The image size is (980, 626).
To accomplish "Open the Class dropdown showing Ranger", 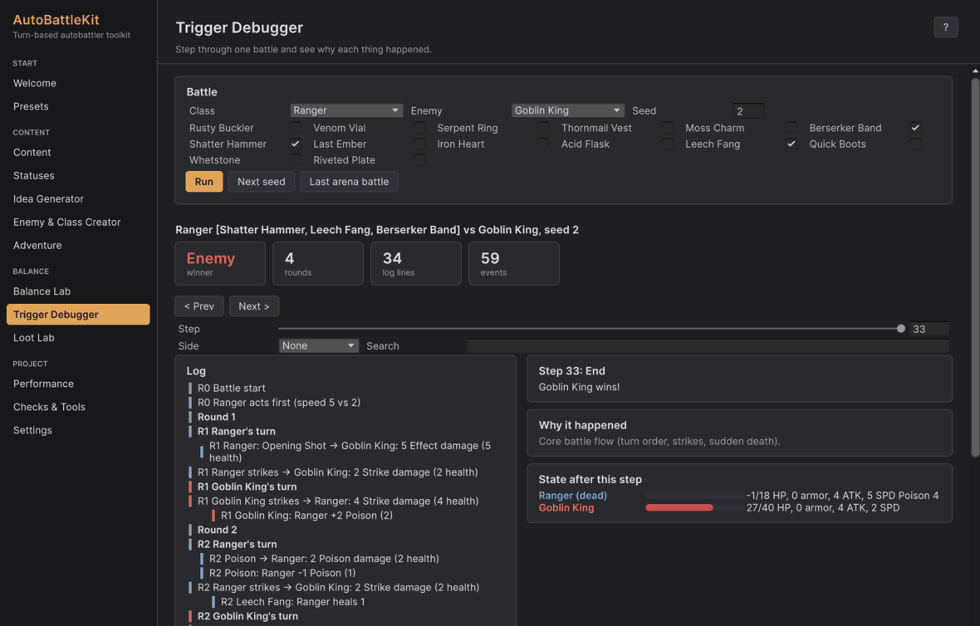I will click(346, 110).
